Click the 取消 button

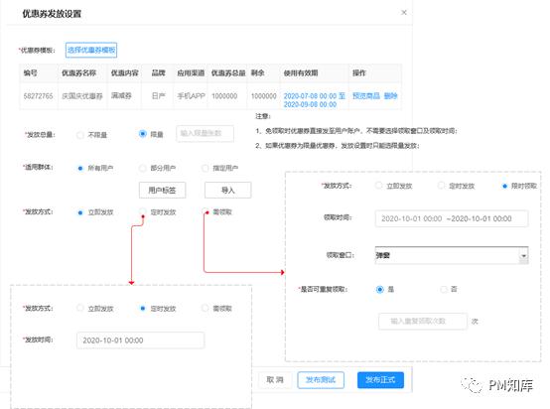click(x=275, y=380)
